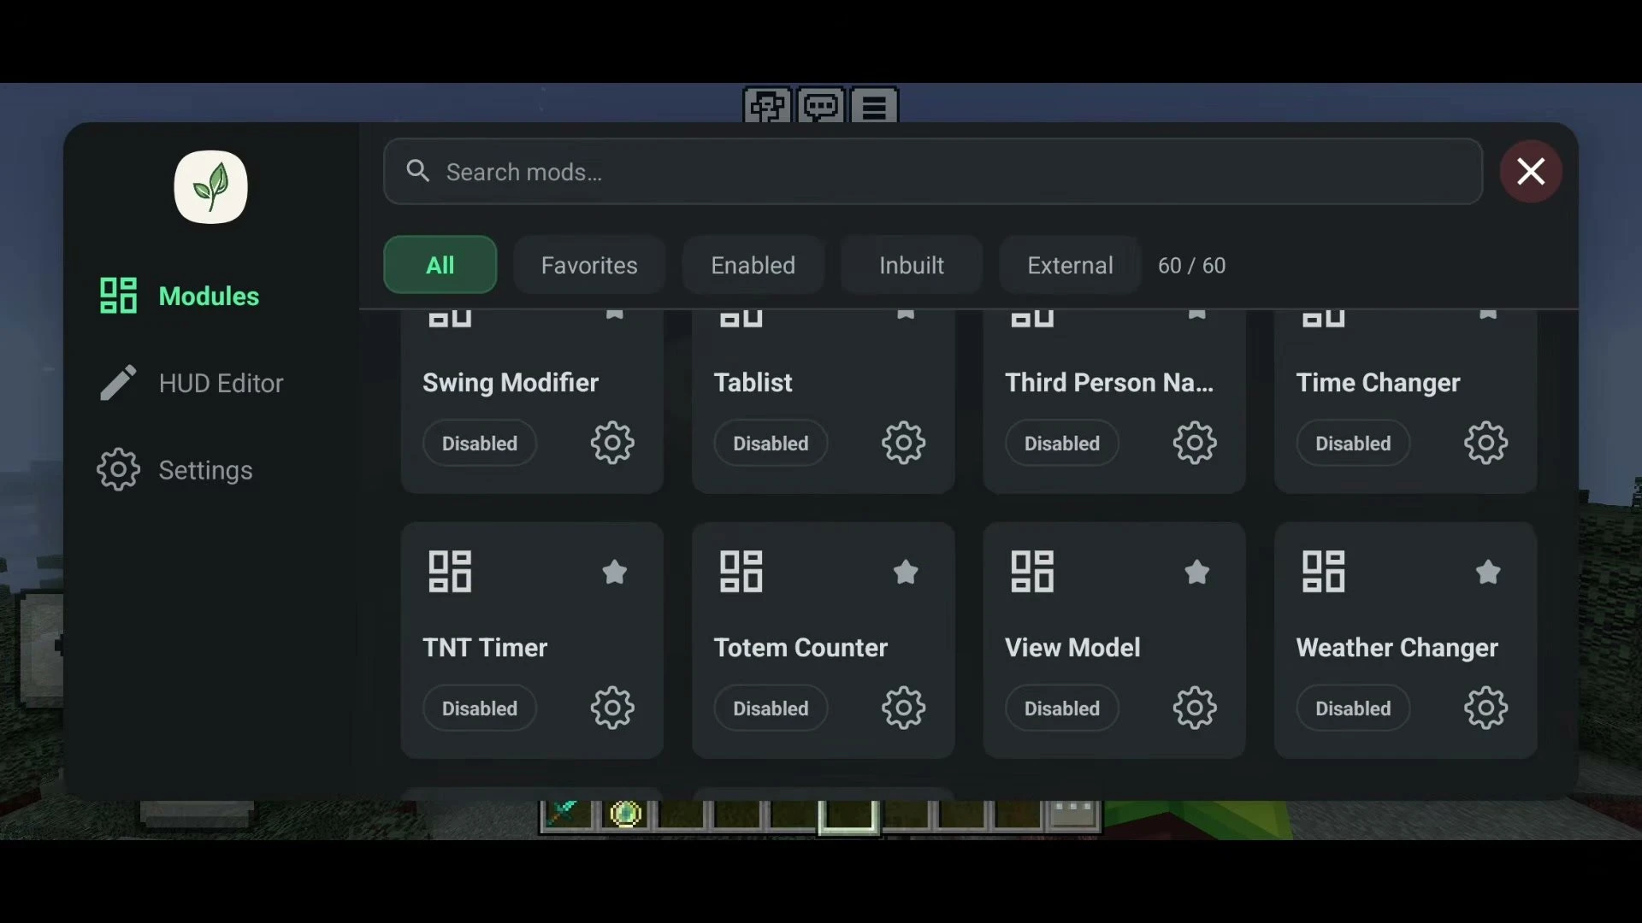Enable the Swing Modifier module
1642x923 pixels.
(480, 444)
